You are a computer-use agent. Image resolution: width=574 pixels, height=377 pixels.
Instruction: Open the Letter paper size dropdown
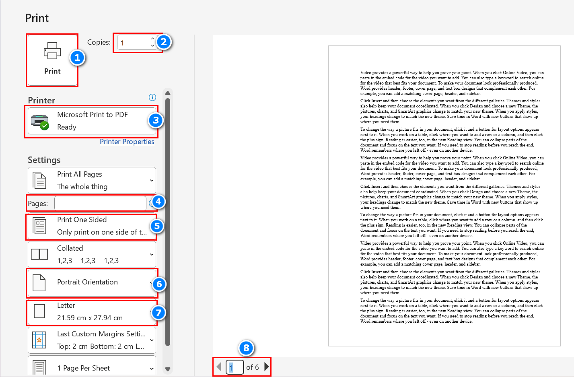pos(92,312)
